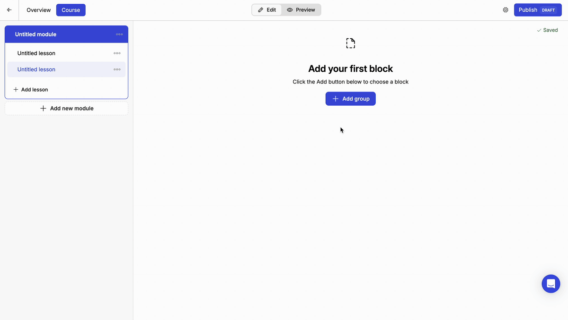The image size is (568, 320).
Task: Publish the draft course
Action: 538,10
